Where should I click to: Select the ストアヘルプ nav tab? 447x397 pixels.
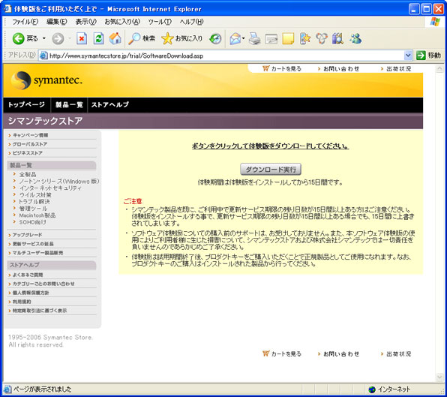click(110, 104)
